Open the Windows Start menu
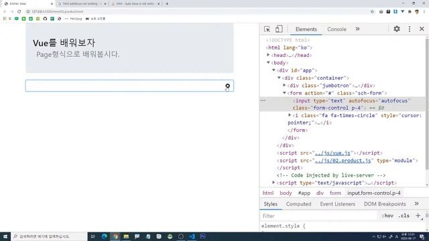Image resolution: width=429 pixels, height=241 pixels. pyautogui.click(x=5, y=236)
